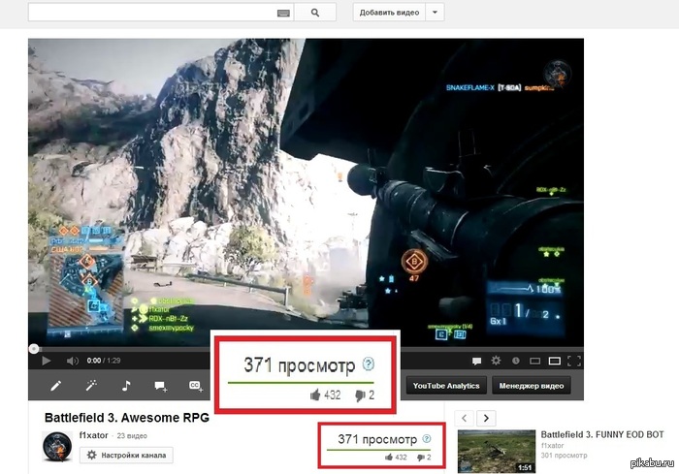
Task: Go to next suggested videos arrow
Action: (x=486, y=418)
